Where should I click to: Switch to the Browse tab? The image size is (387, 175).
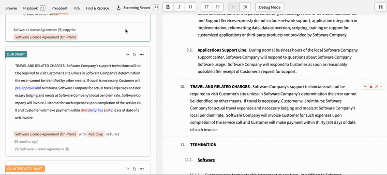11,8
